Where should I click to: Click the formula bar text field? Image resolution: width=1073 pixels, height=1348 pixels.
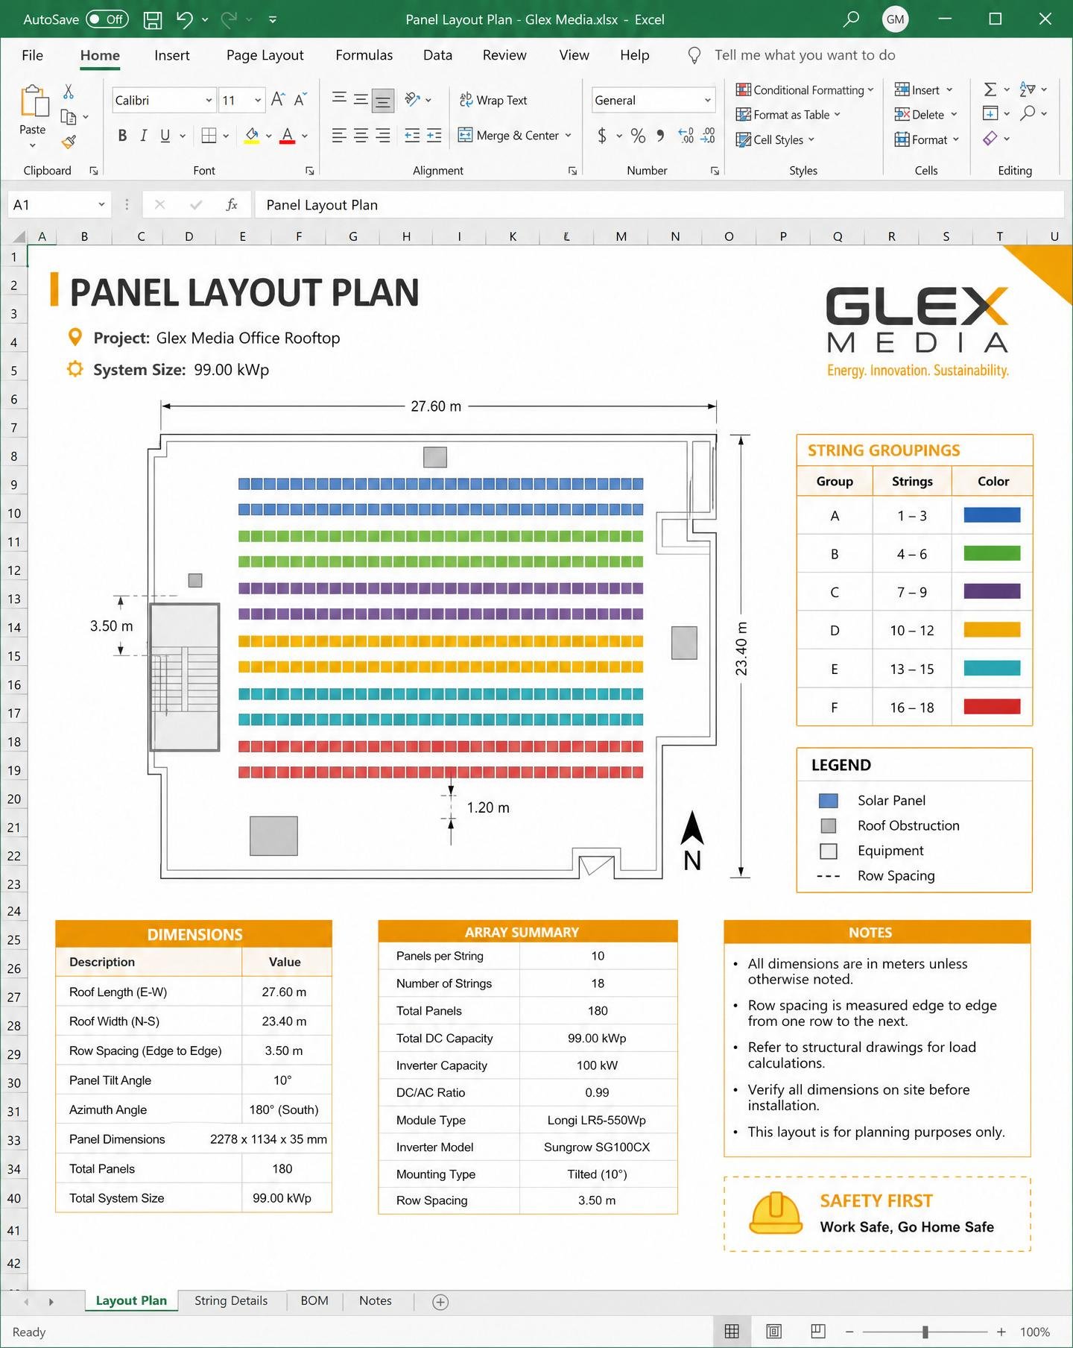click(x=659, y=205)
